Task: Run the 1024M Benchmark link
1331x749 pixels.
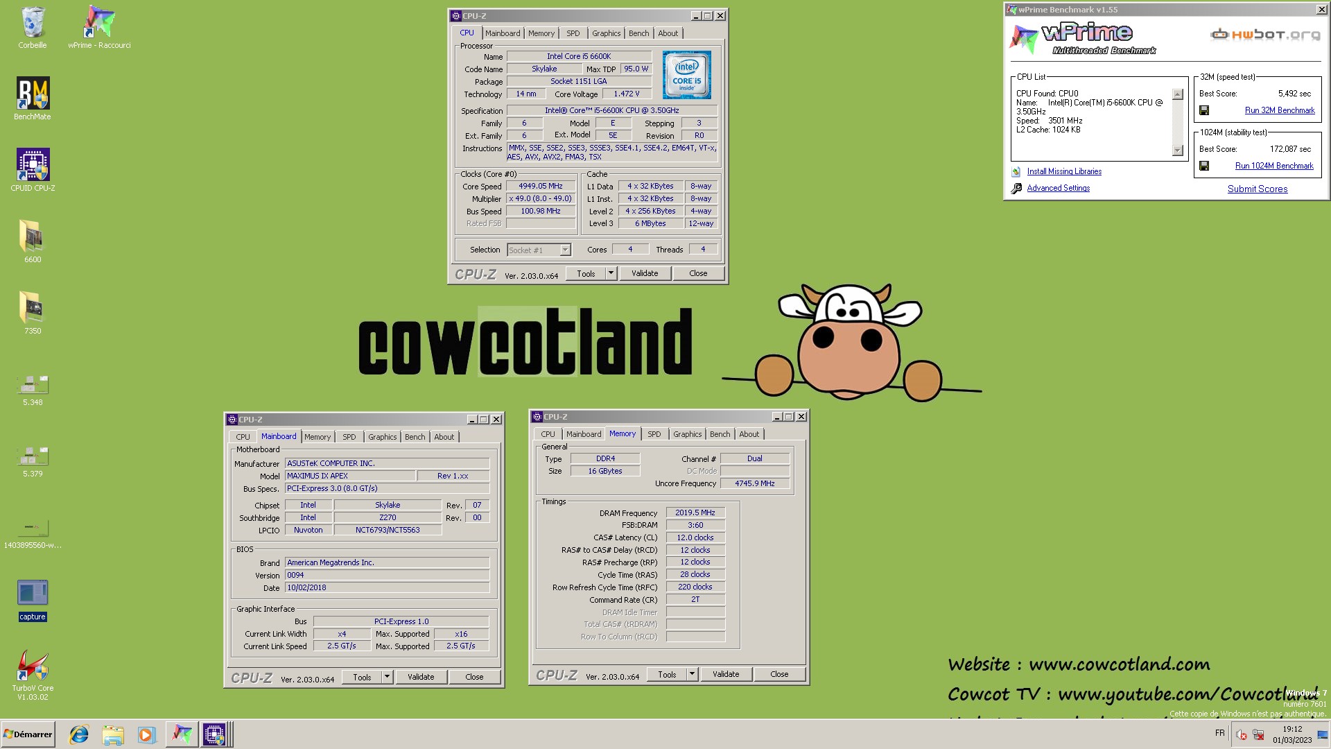Action: (x=1274, y=166)
